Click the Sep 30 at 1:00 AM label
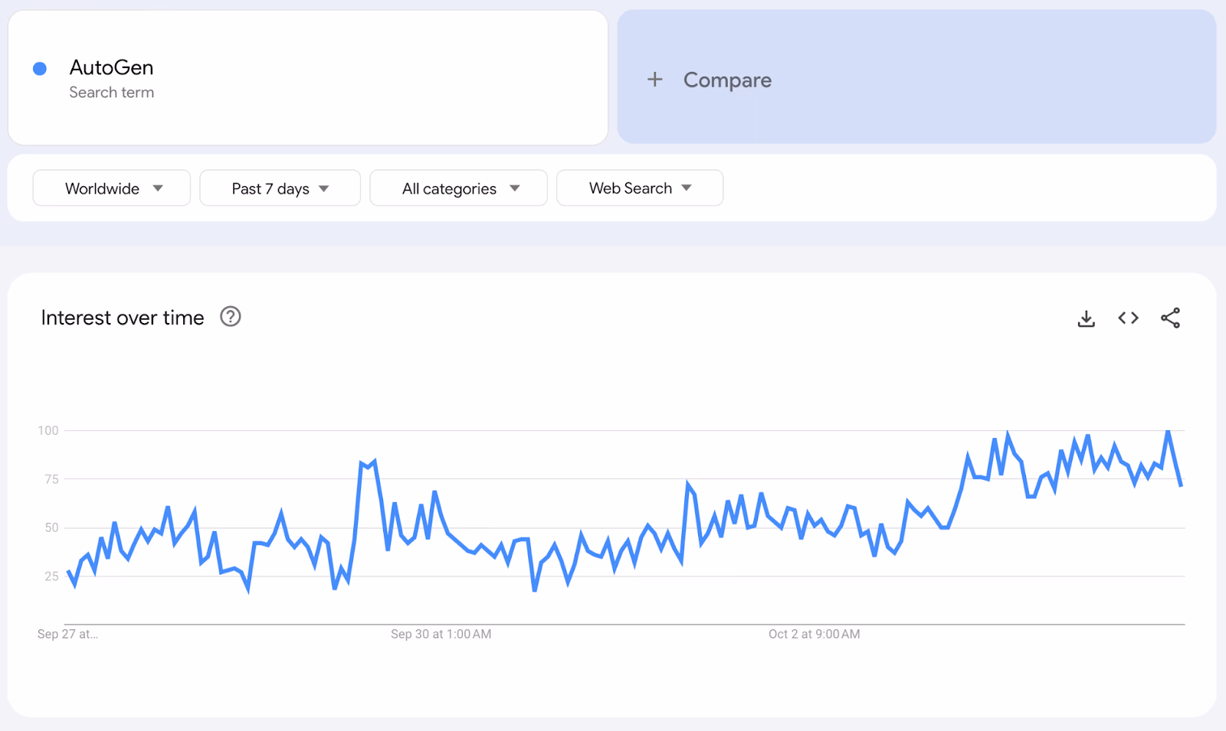The image size is (1226, 731). [x=441, y=634]
